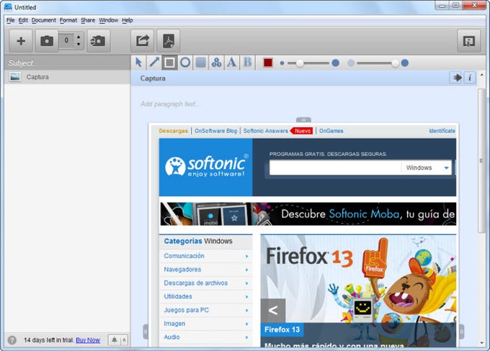Open the Share menu

point(88,20)
